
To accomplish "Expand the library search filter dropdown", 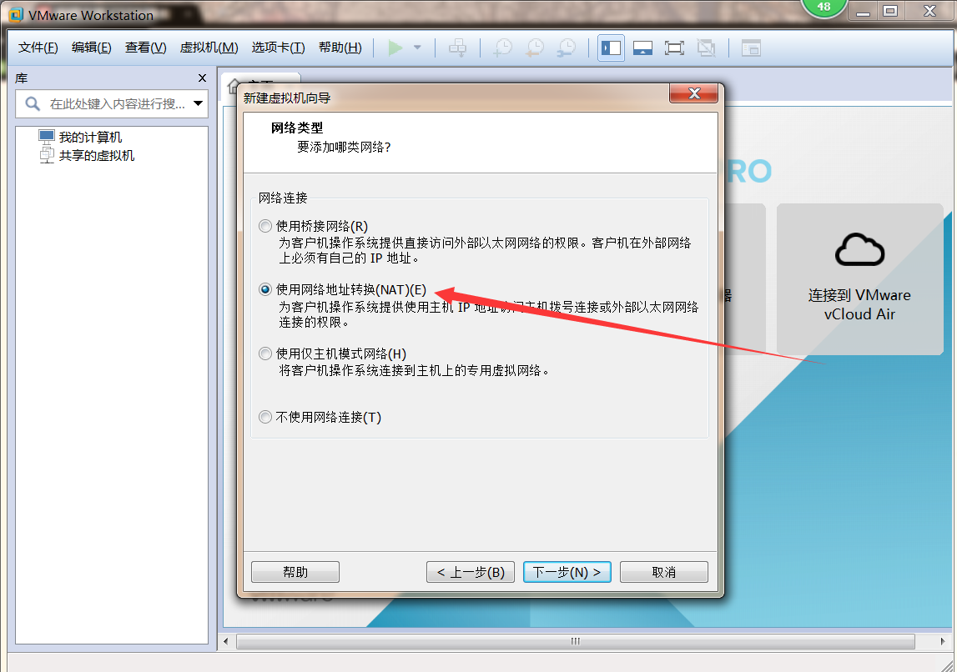I will click(199, 103).
